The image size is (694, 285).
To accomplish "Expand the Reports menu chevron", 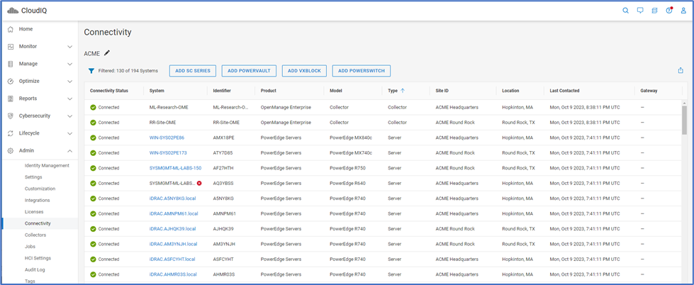I will coord(69,99).
